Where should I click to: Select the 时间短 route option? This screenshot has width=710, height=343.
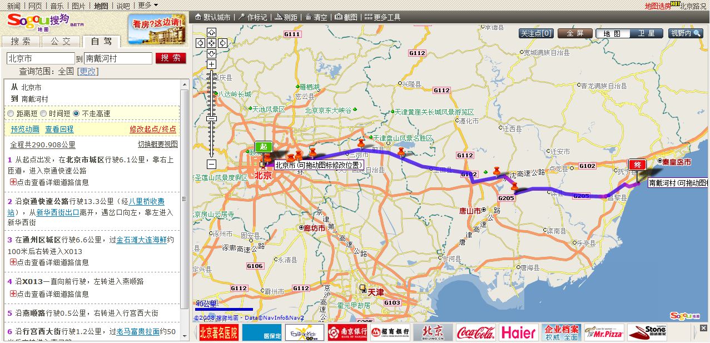pyautogui.click(x=43, y=113)
